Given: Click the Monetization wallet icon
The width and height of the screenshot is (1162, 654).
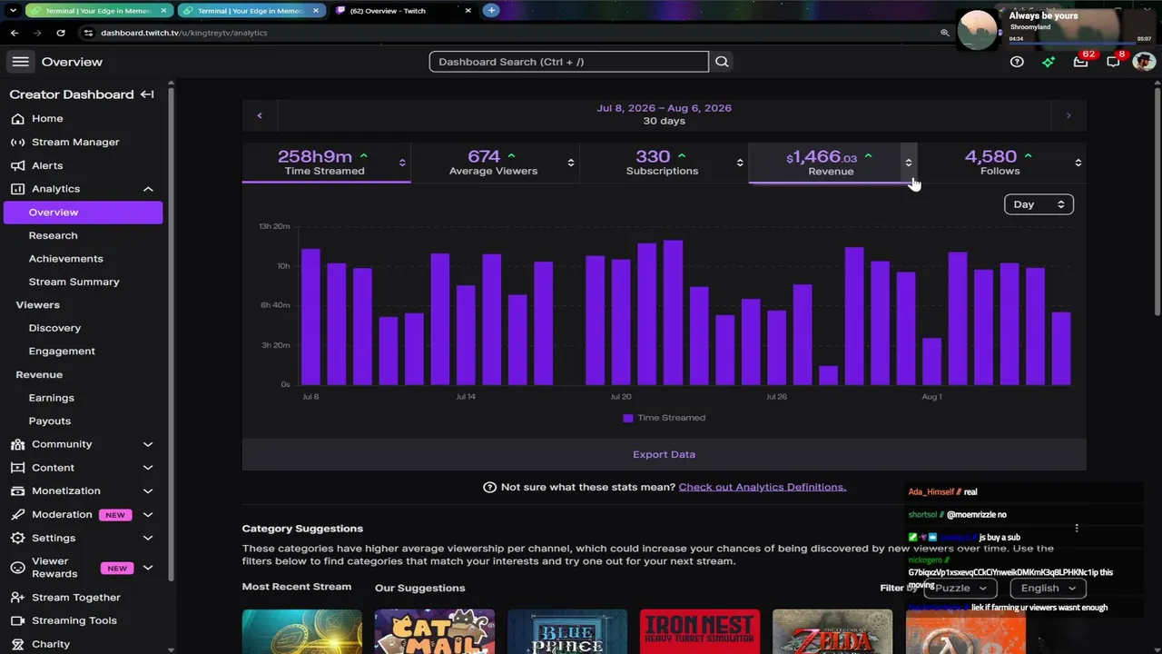Looking at the screenshot, I should pos(17,491).
